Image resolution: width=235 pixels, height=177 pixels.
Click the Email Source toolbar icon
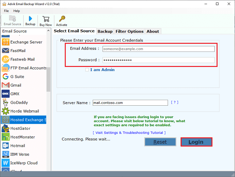click(12, 18)
